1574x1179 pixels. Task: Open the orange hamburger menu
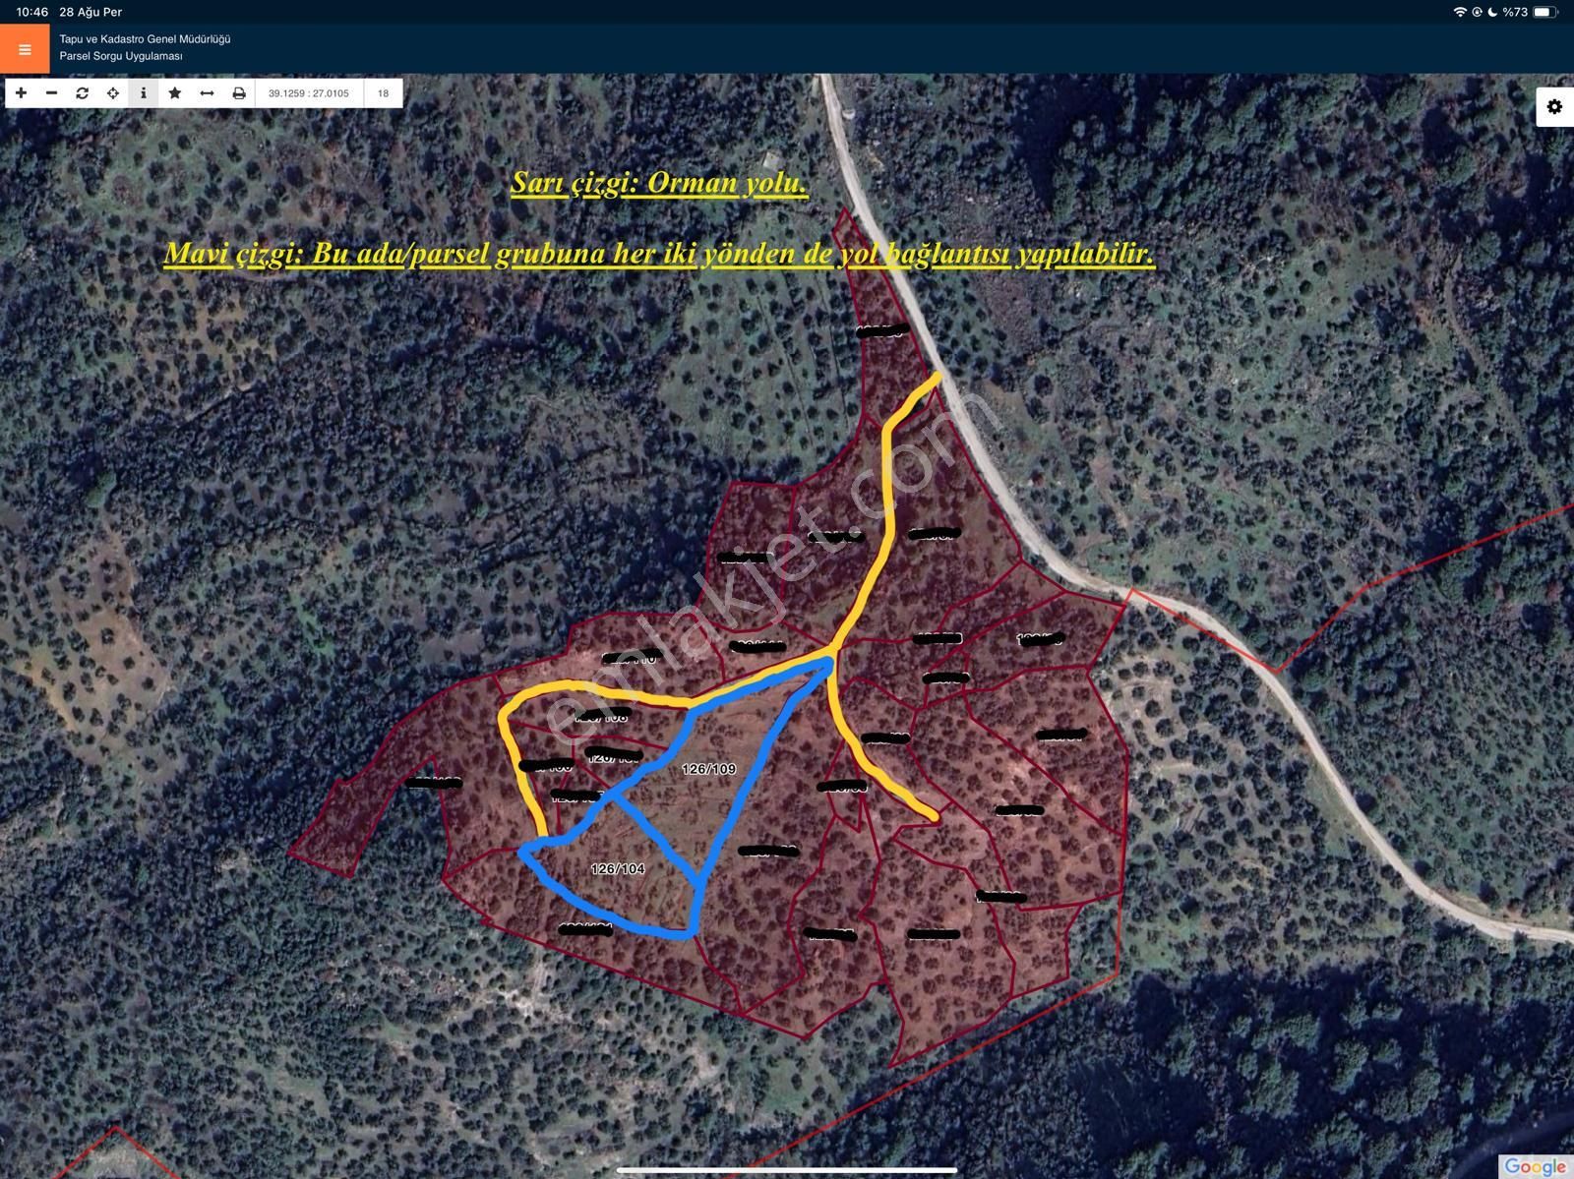coord(25,49)
